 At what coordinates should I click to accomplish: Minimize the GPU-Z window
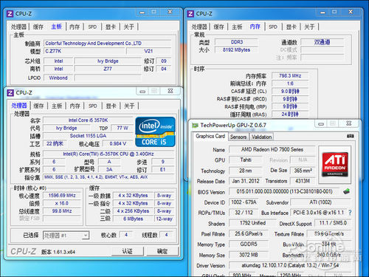click(321, 123)
